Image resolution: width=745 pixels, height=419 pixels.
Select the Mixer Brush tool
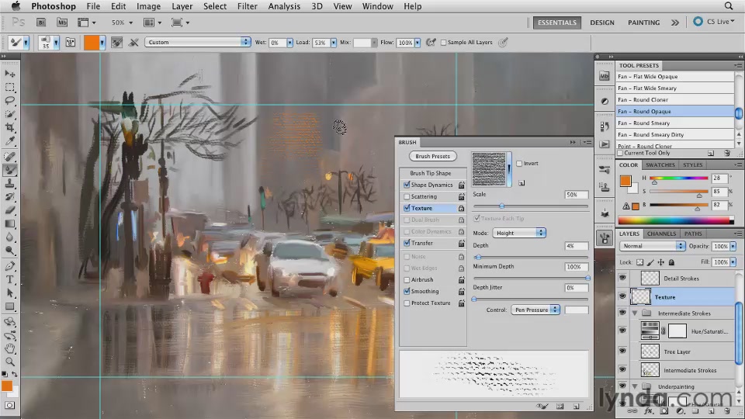(10, 170)
